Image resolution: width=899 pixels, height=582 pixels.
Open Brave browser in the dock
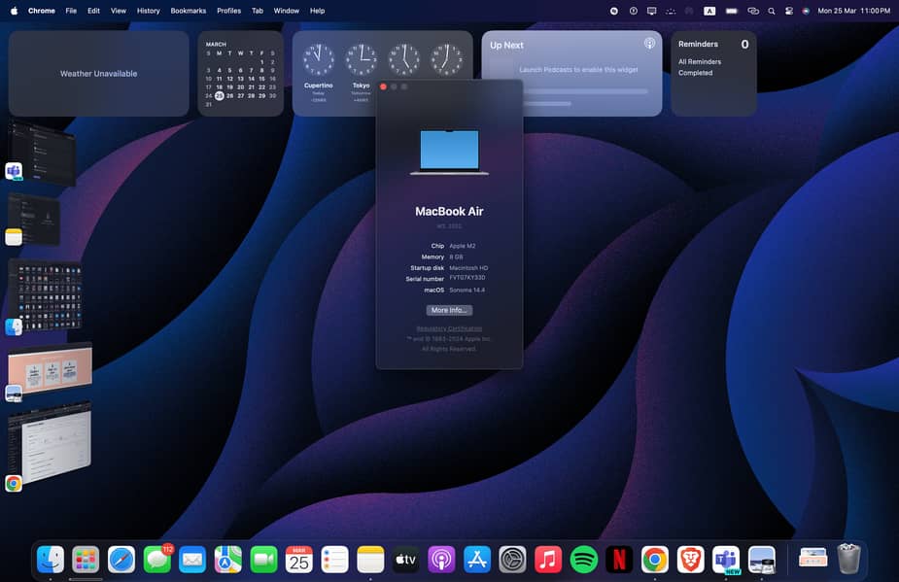click(x=690, y=559)
